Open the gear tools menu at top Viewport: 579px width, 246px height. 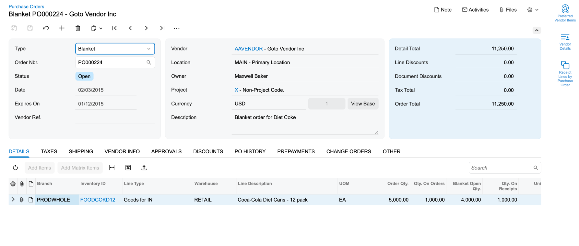click(533, 10)
